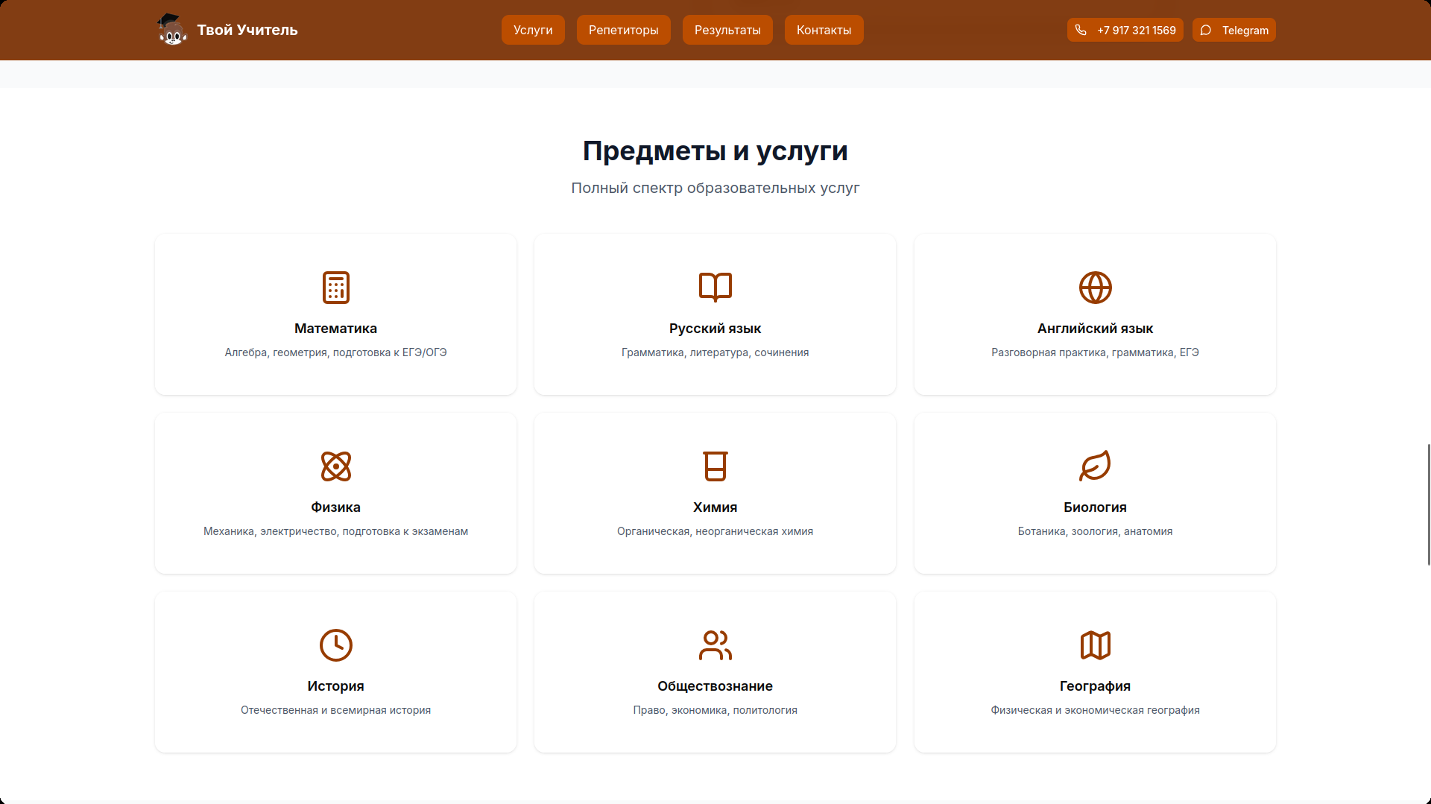Open the Услуги menu item
The height and width of the screenshot is (804, 1431).
pyautogui.click(x=532, y=30)
